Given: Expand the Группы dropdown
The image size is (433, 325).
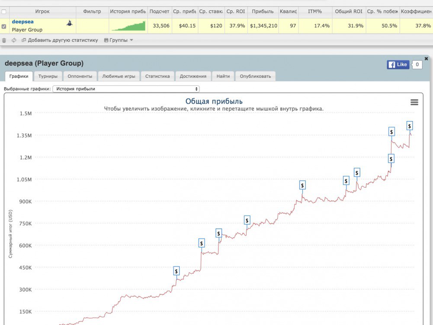Looking at the screenshot, I should (119, 40).
